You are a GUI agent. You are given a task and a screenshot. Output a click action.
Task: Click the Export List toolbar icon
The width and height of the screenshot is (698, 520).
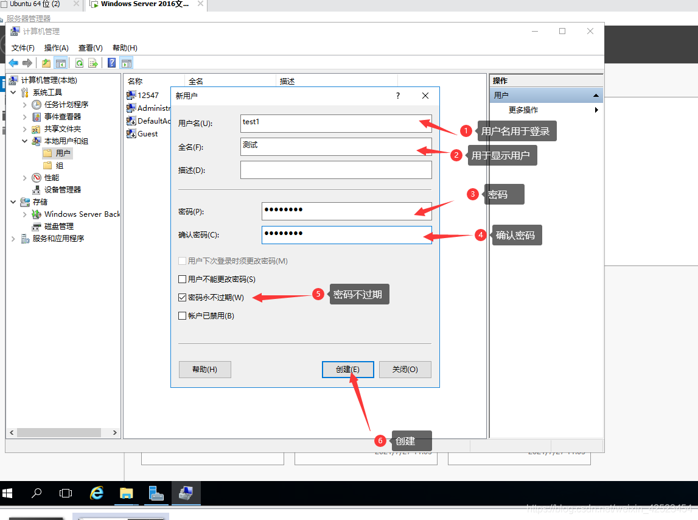tap(93, 63)
